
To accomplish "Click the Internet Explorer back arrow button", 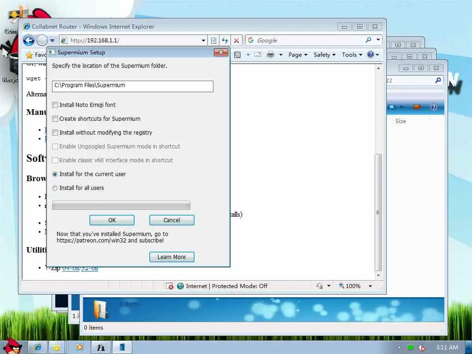I will (x=29, y=40).
